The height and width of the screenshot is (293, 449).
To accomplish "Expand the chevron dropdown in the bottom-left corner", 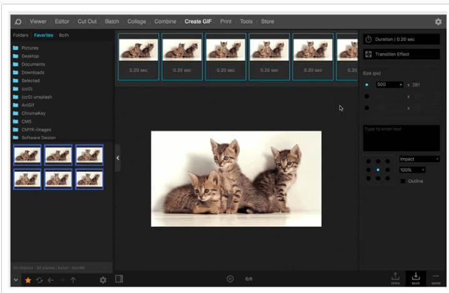I will coord(16,280).
